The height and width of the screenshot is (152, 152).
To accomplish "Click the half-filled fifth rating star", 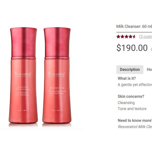I will [135, 37].
